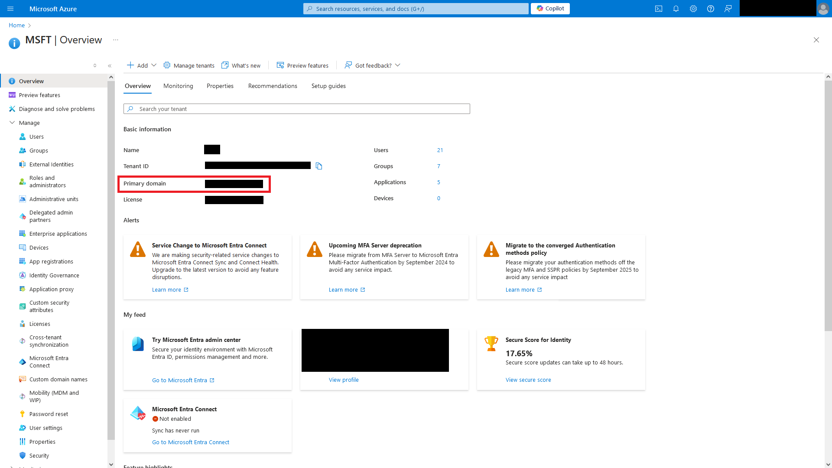Collapse the left navigation pane
The width and height of the screenshot is (832, 468).
pos(110,66)
